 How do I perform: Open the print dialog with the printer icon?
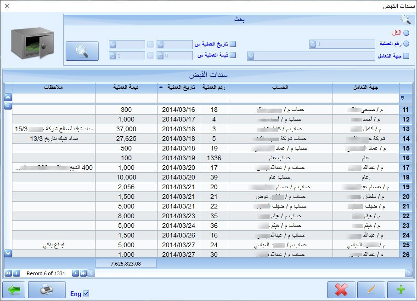point(47,289)
